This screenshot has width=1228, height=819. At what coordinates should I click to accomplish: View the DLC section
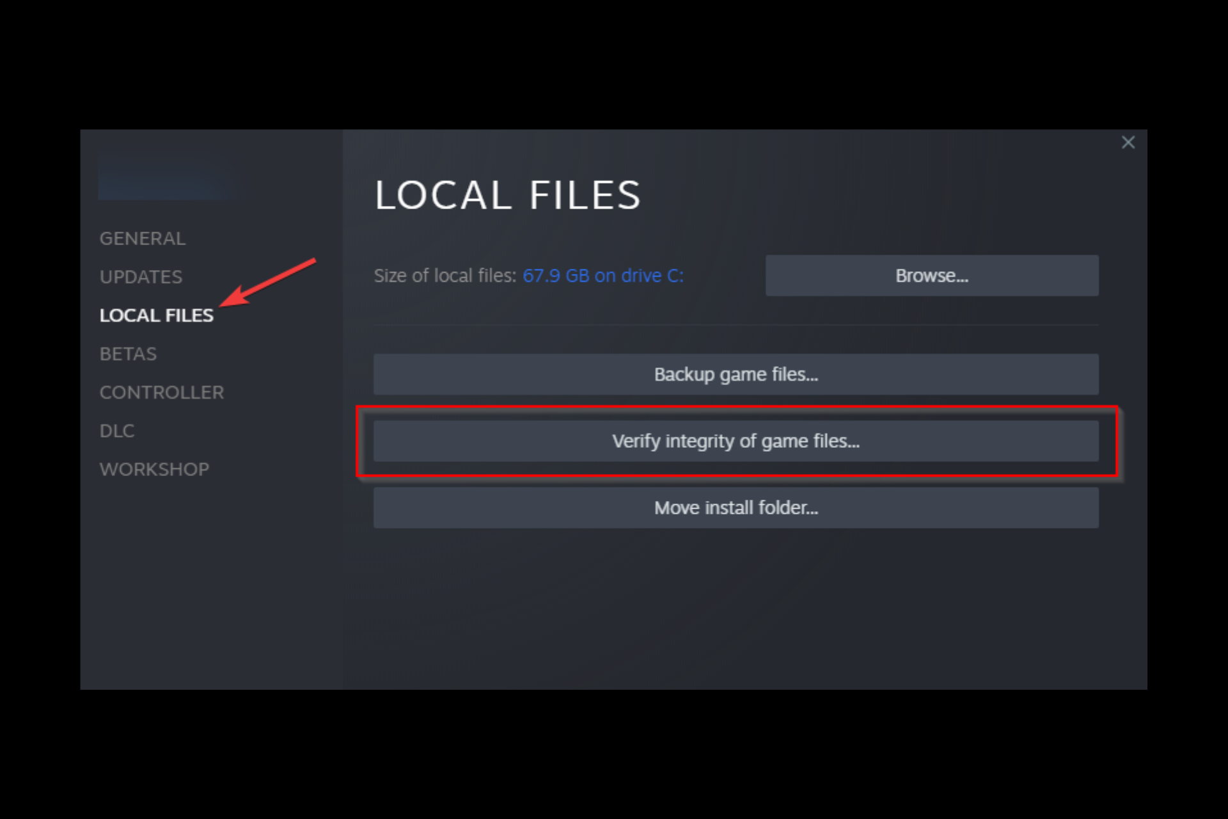click(x=117, y=430)
